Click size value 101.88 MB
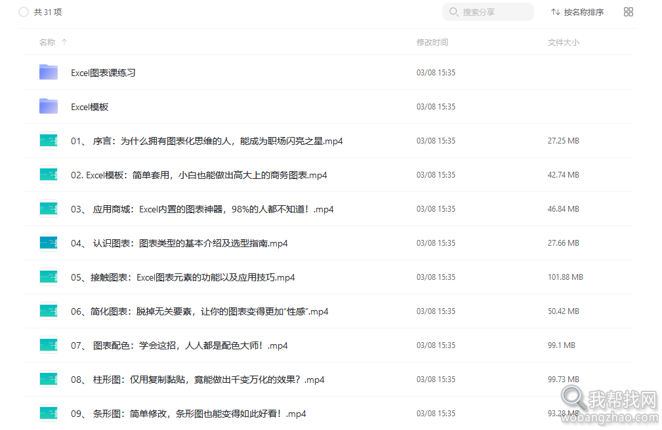Image resolution: width=662 pixels, height=430 pixels. (566, 277)
